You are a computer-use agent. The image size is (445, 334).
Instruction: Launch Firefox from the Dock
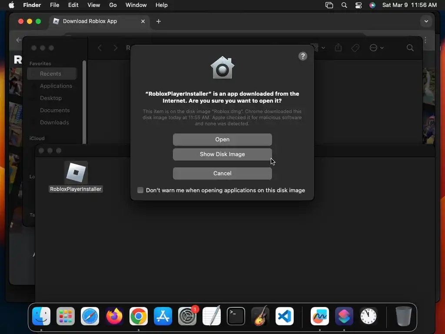click(x=114, y=316)
